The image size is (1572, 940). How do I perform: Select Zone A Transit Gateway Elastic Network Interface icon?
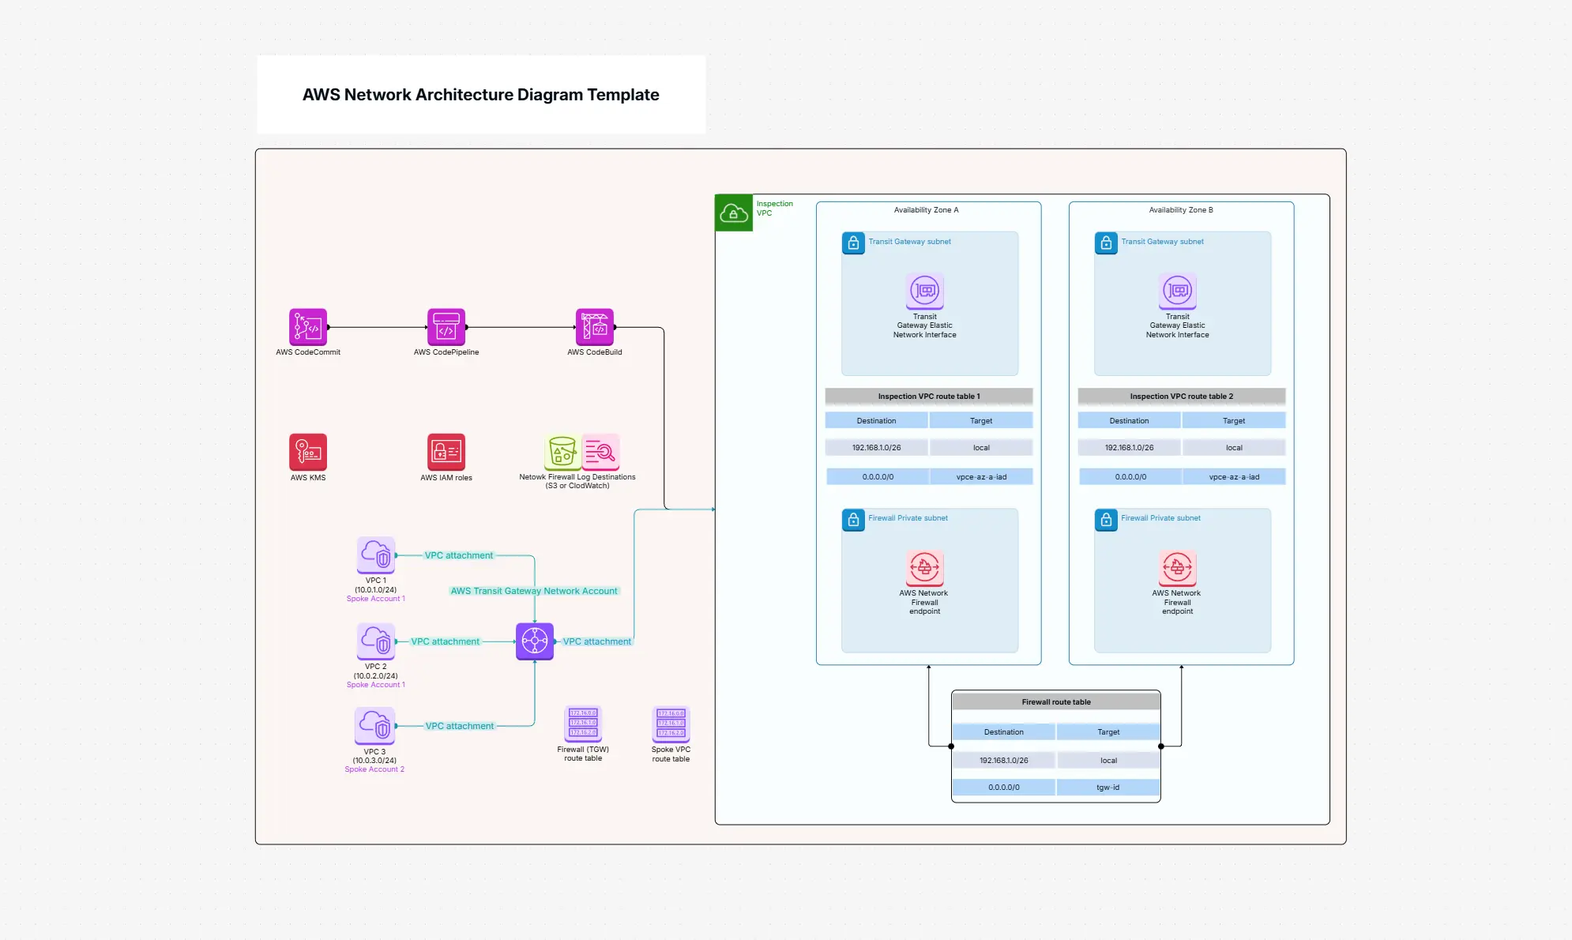point(925,291)
